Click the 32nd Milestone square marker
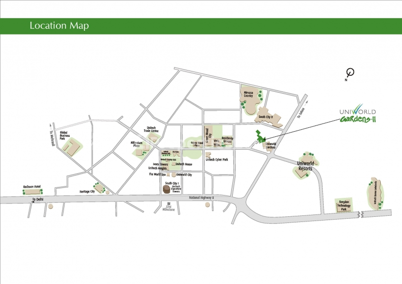Screen dimensions: 402x284 [x=169, y=204]
